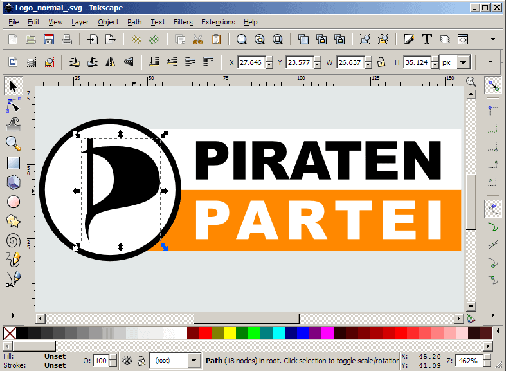Expand the commands bar overflow arrow
The image size is (506, 371).
pos(492,39)
